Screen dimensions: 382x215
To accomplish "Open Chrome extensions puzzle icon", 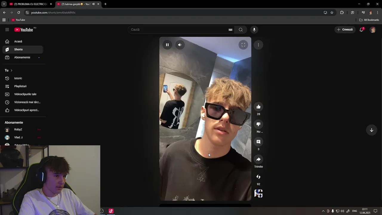I will [342, 13].
